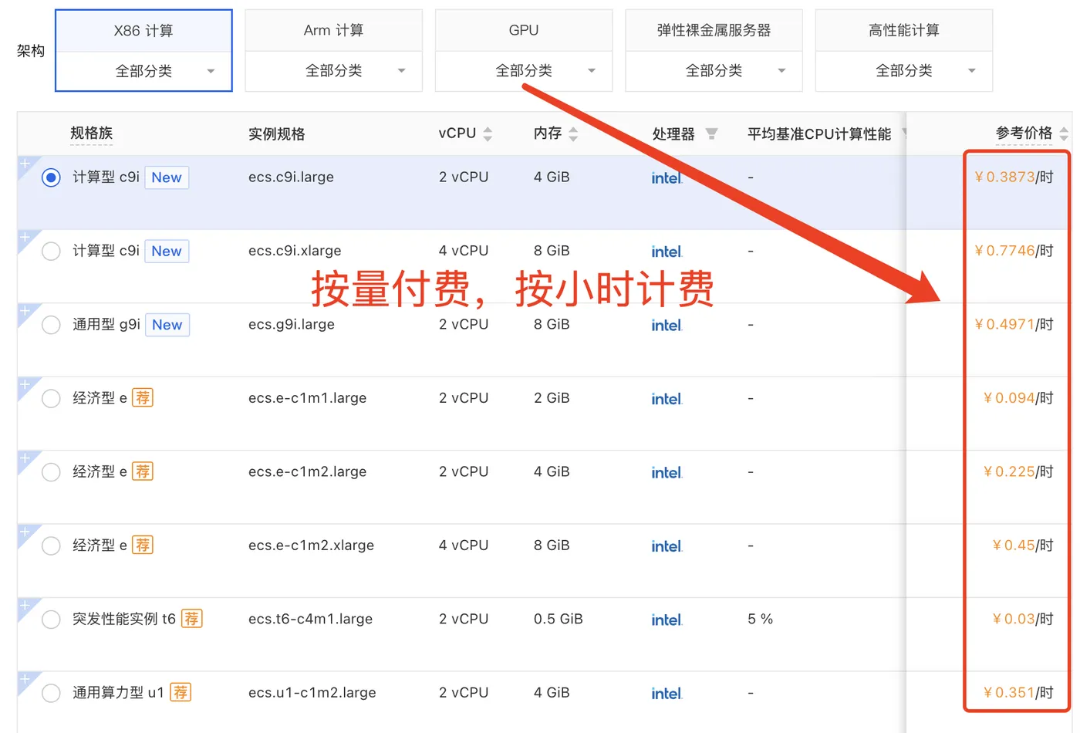1080x733 pixels.
Task: Click the Intel logo in the ecs.e-c1m1.large row
Action: (667, 399)
